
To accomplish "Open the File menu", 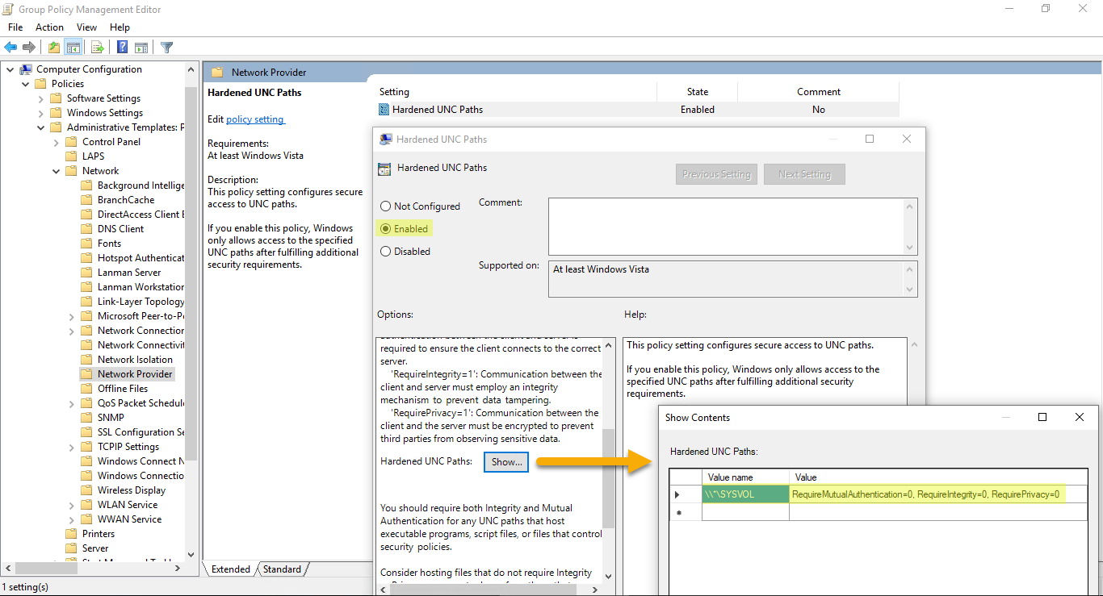I will click(15, 27).
